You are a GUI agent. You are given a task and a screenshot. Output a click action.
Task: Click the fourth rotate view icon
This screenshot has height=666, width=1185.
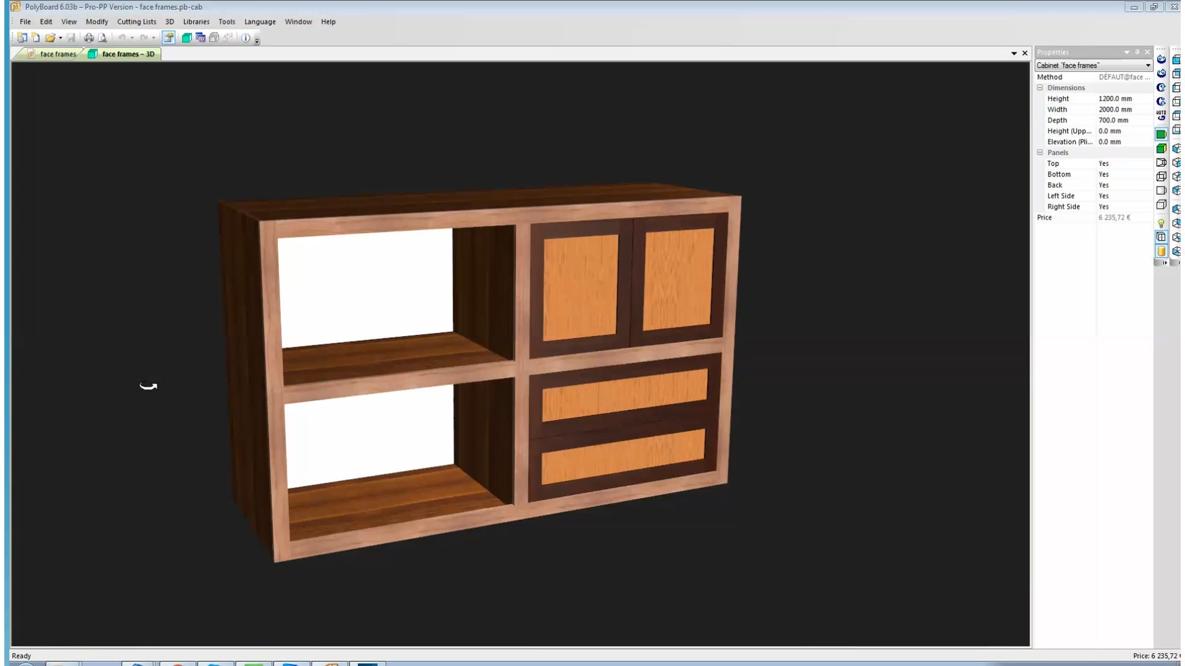(1161, 102)
